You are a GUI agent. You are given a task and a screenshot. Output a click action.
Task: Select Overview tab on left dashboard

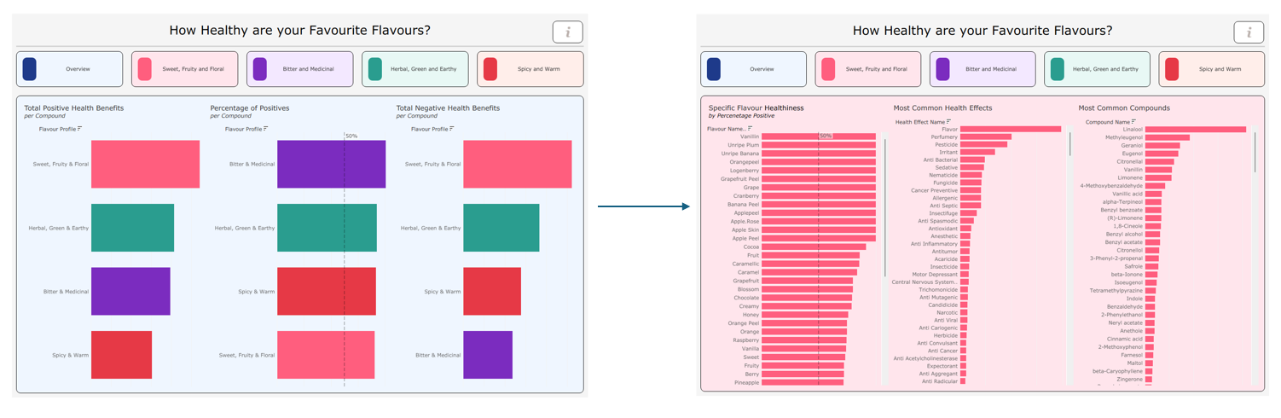[x=70, y=69]
